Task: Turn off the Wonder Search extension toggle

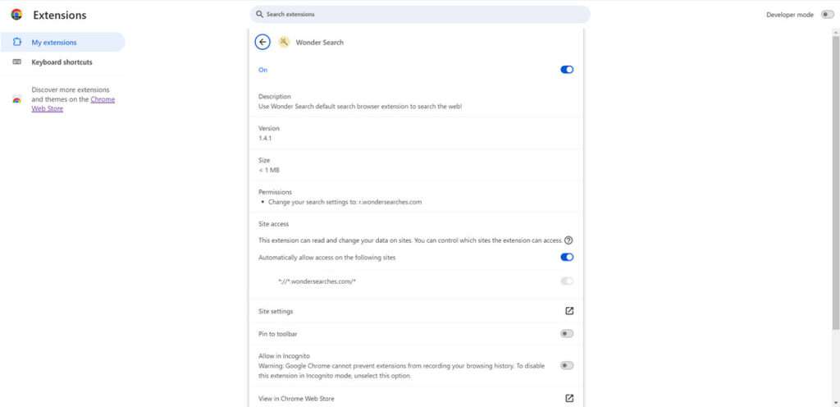Action: pyautogui.click(x=567, y=70)
